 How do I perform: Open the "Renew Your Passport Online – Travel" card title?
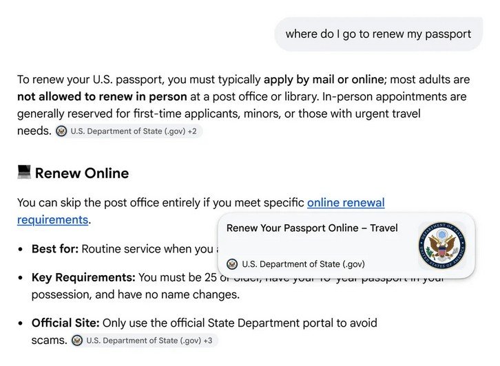(312, 228)
